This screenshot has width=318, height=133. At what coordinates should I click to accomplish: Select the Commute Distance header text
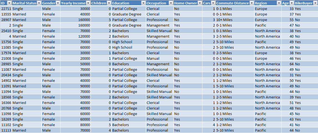(x=233, y=3)
